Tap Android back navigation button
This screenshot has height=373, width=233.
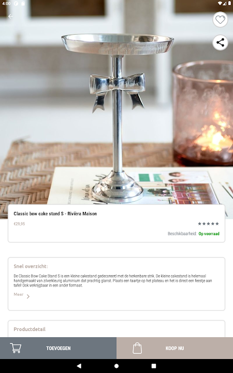pyautogui.click(x=79, y=366)
